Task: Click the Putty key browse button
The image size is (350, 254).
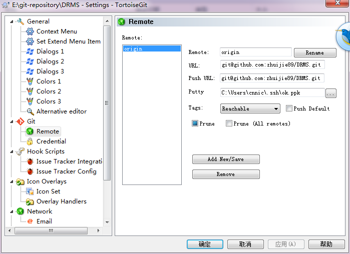Action: tap(330, 93)
